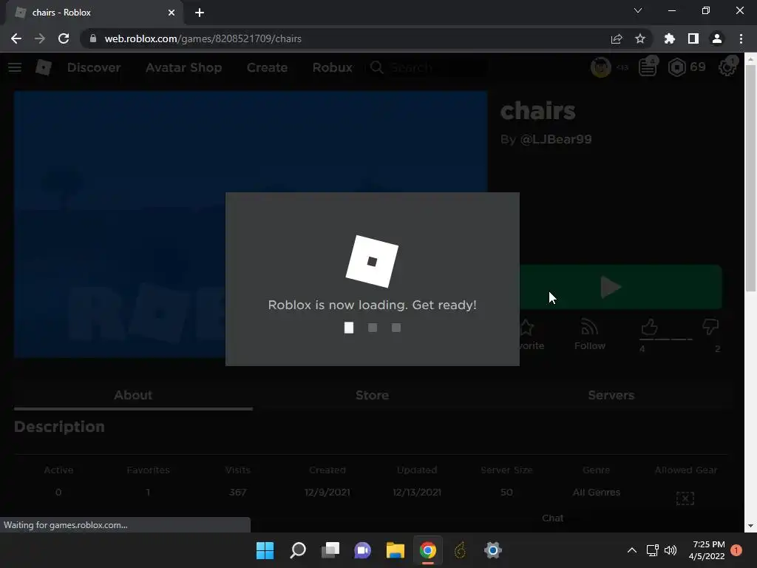
Task: Open Teams chat icon in taskbar
Action: [362, 550]
